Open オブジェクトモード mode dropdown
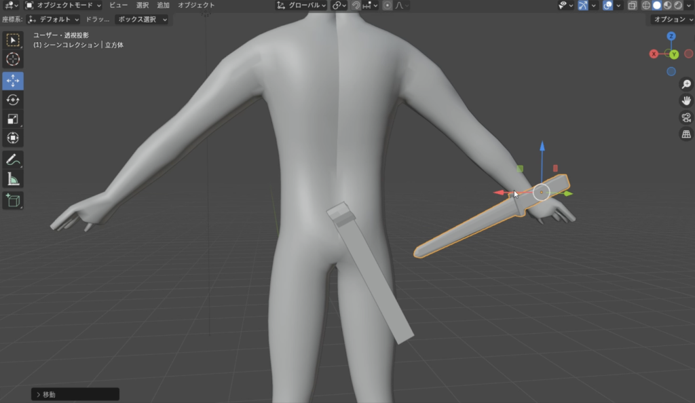This screenshot has width=695, height=403. 62,5
